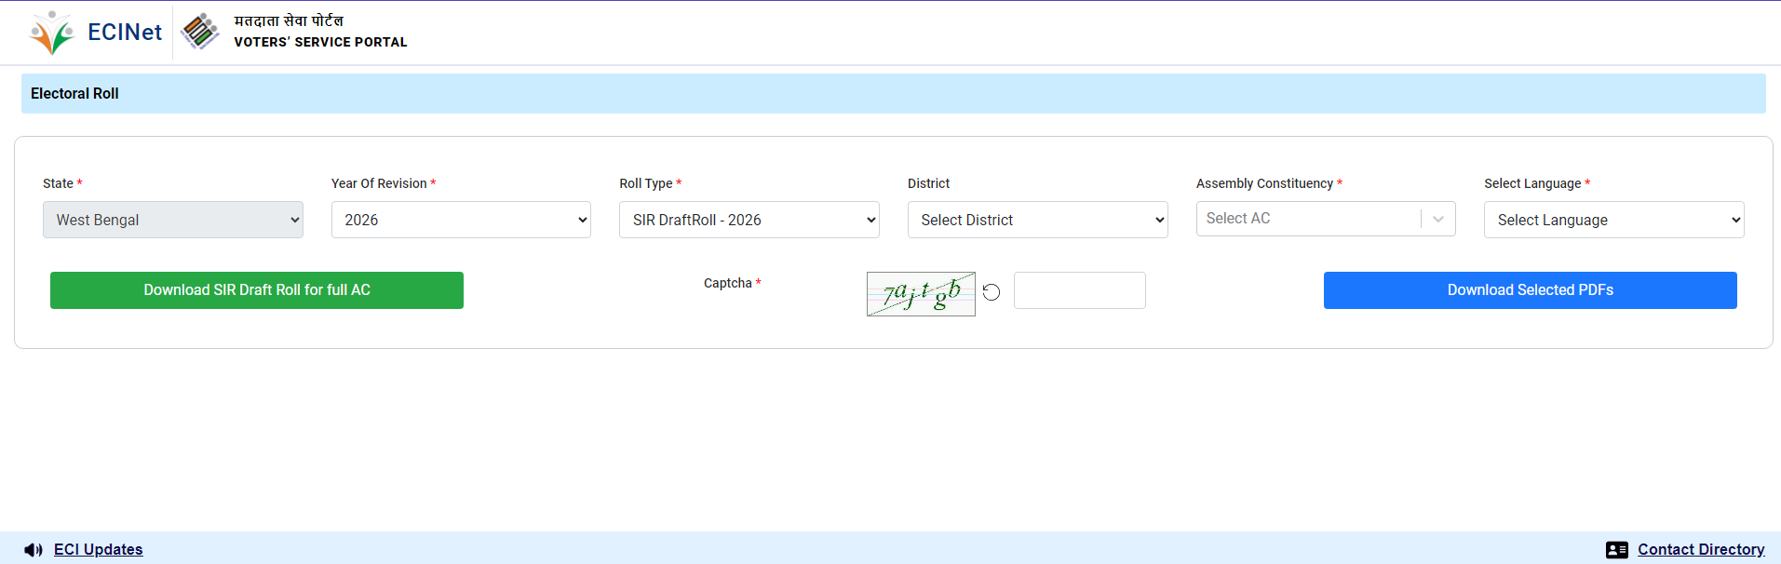Viewport: 1781px width, 564px height.
Task: Click the Electoral Roll header bar
Action: click(893, 94)
